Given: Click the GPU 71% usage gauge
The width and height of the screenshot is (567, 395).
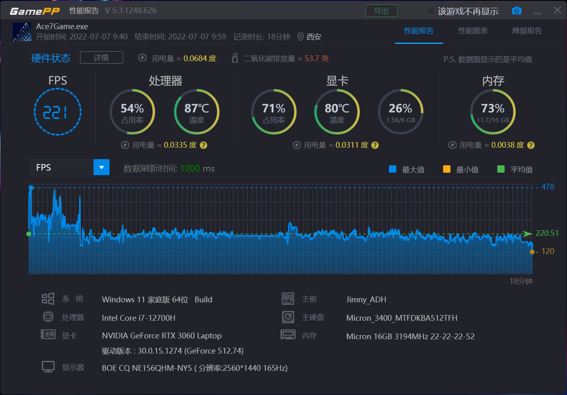Looking at the screenshot, I should click(x=274, y=112).
